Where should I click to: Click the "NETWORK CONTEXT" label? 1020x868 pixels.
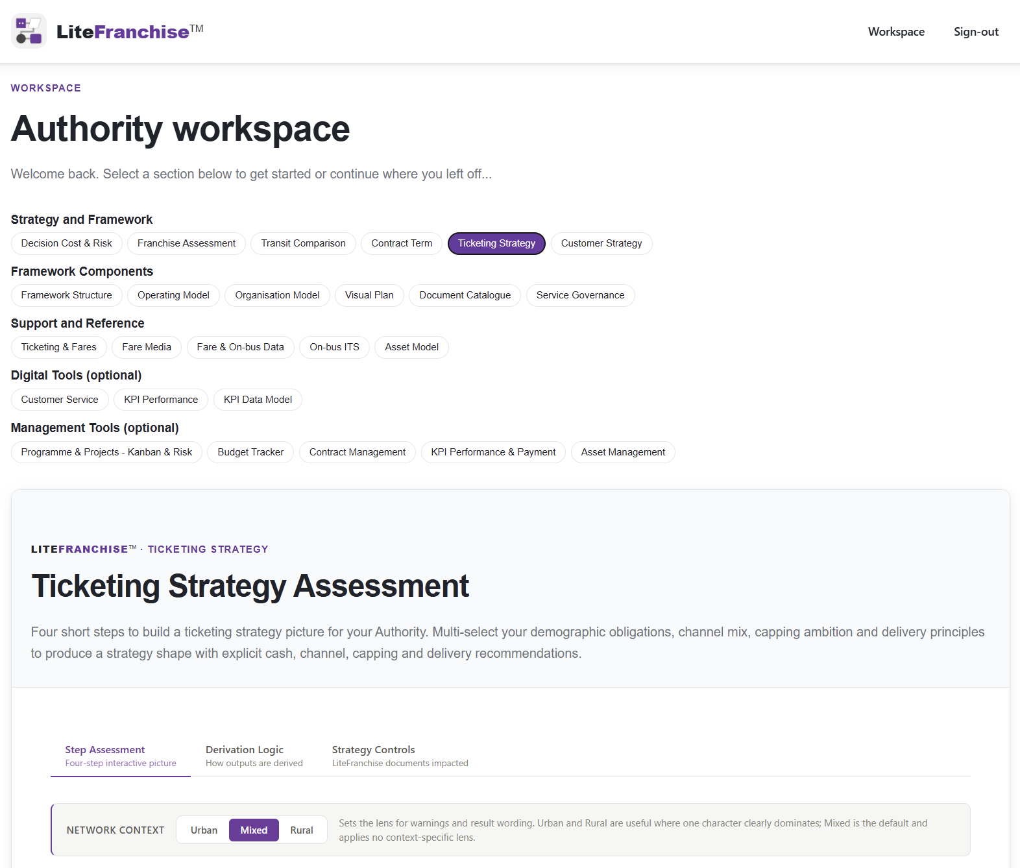coord(115,830)
